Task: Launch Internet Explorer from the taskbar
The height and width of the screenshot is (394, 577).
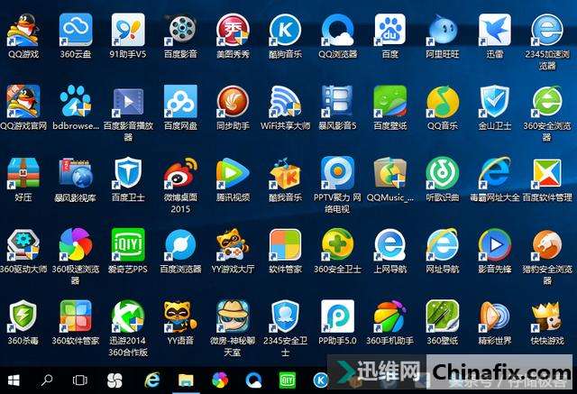Action: 152,380
